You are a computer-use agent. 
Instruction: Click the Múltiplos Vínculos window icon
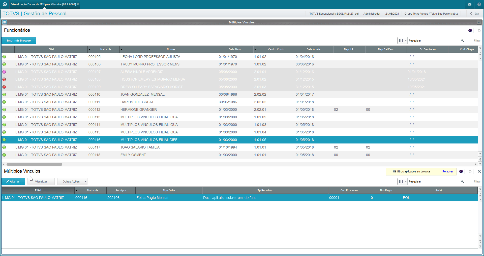[5, 22]
